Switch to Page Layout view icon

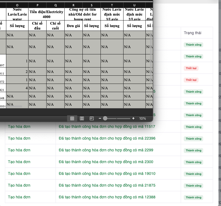point(82,118)
